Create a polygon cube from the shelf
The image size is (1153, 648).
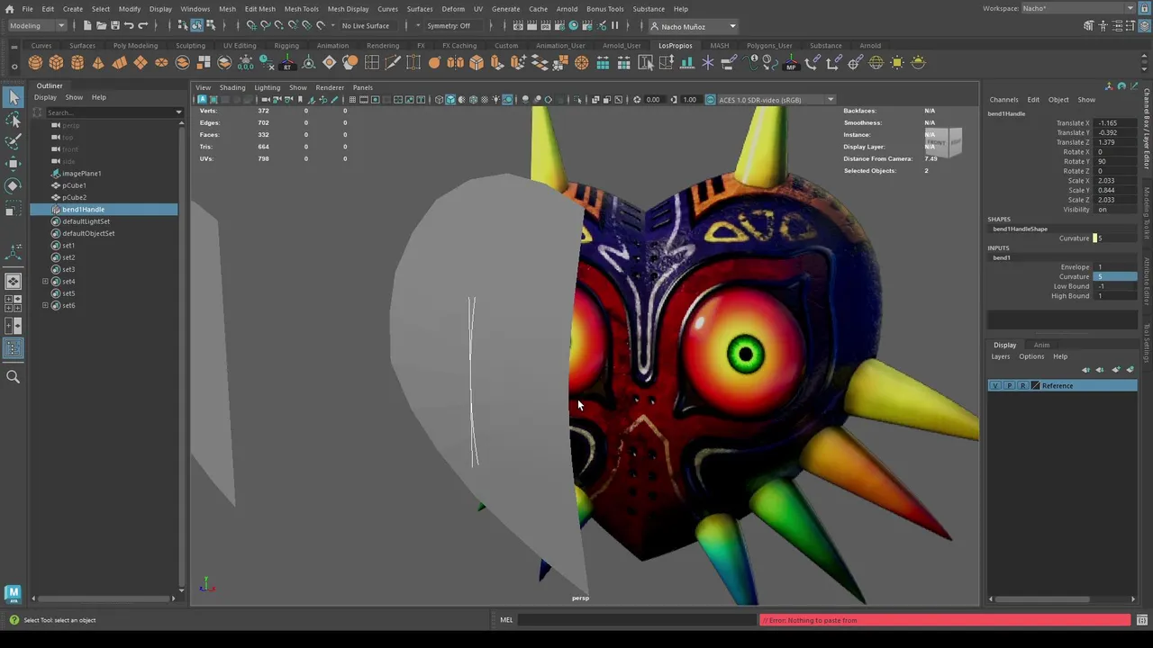click(x=56, y=63)
